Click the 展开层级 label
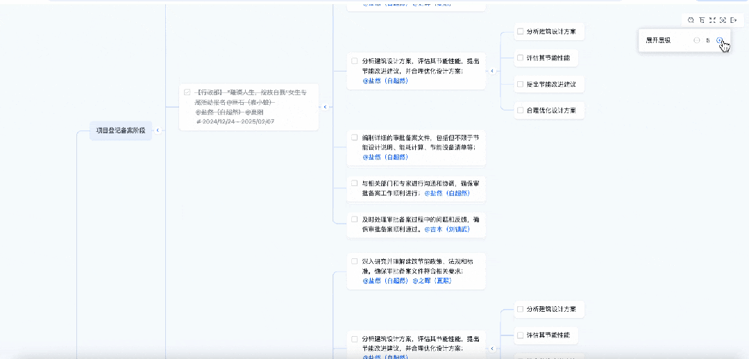 click(x=658, y=41)
